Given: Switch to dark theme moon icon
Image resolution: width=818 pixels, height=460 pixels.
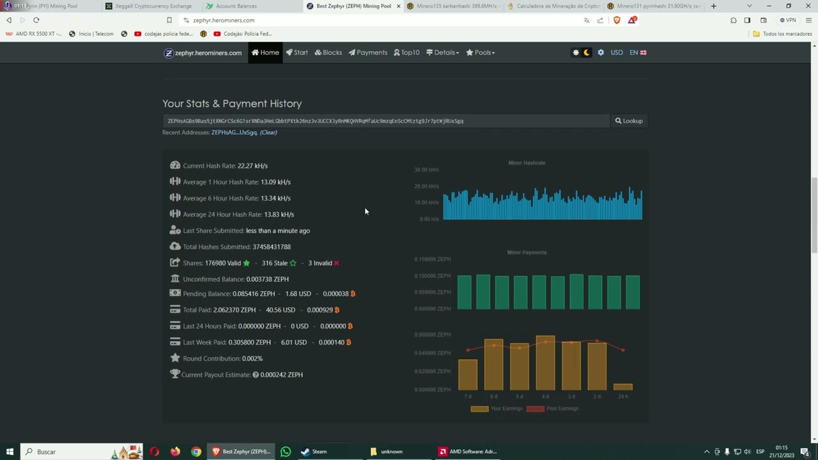Looking at the screenshot, I should point(587,52).
